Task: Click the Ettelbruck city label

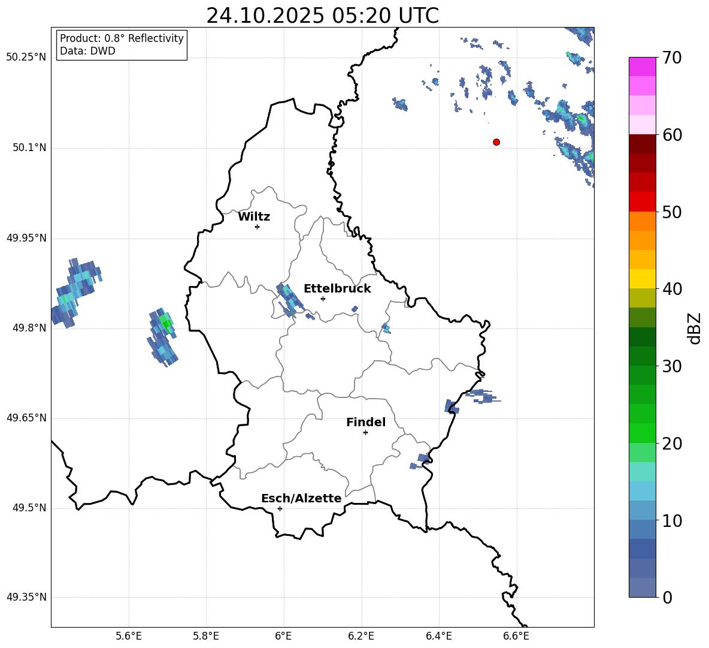Action: coord(337,289)
